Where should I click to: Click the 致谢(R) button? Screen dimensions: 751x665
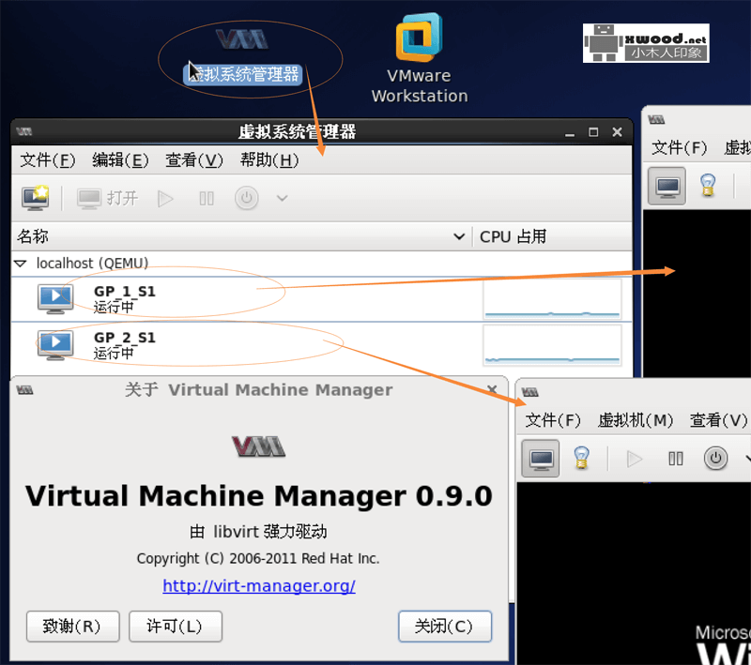(x=73, y=626)
